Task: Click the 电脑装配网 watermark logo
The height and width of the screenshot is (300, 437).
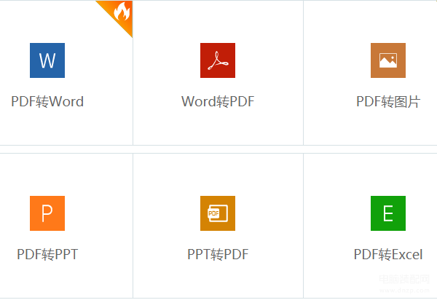Action: (x=404, y=283)
